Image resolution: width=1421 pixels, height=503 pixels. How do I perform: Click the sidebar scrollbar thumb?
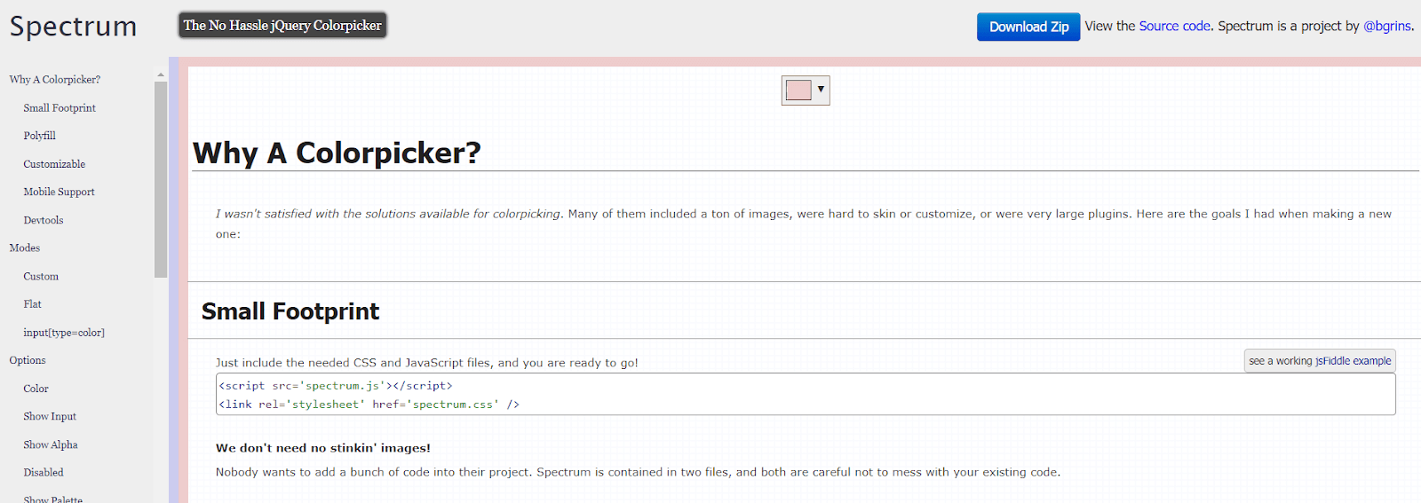click(x=161, y=179)
